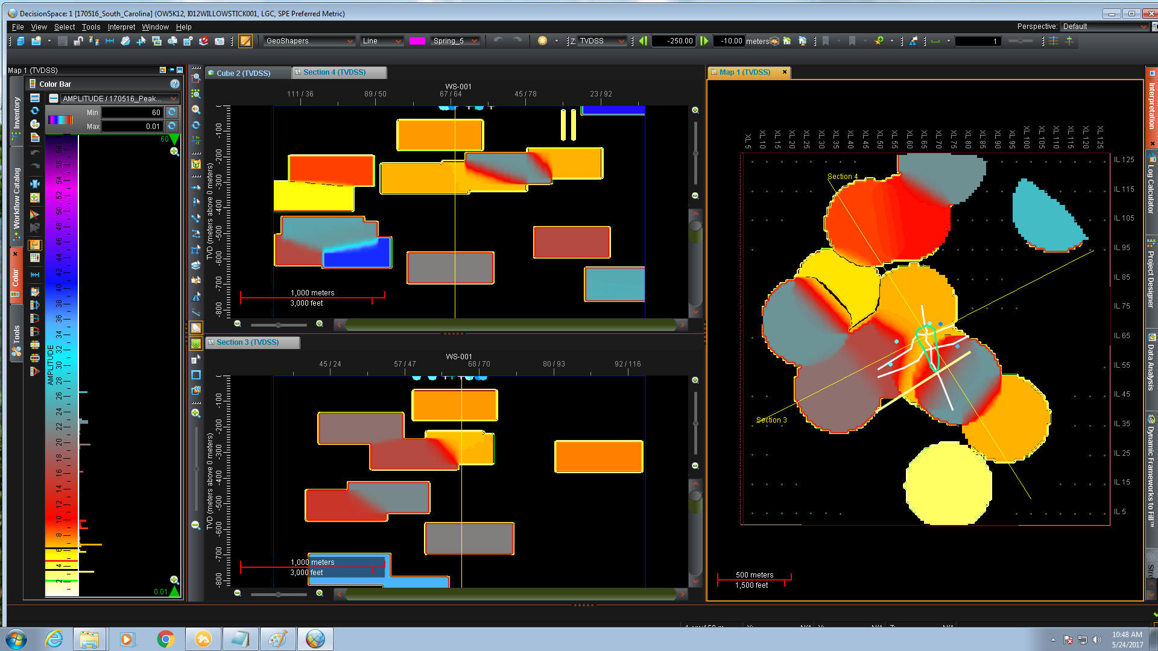1158x651 pixels.
Task: Toggle the highlighted colorbar layout icon
Action: (x=35, y=245)
